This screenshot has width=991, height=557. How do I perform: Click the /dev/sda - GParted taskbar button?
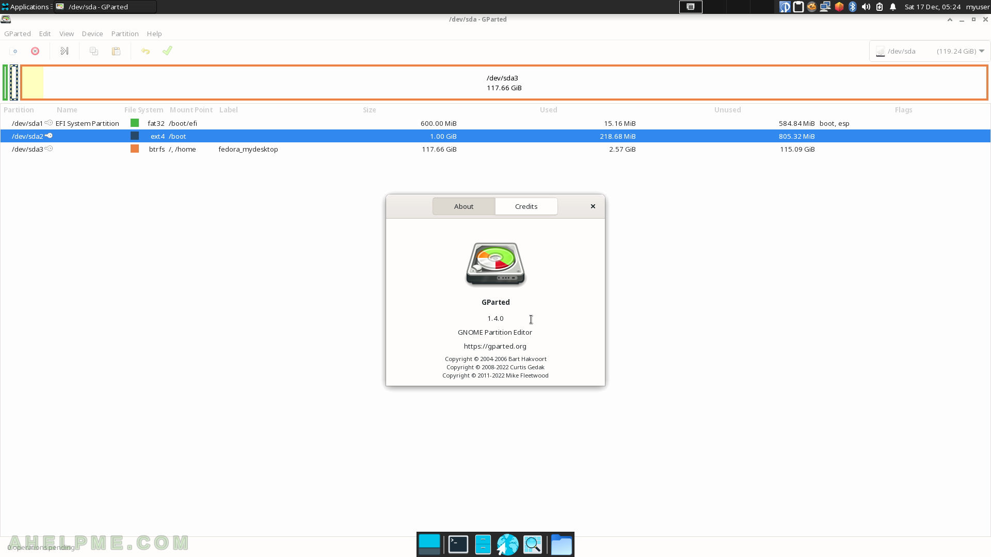coord(105,7)
